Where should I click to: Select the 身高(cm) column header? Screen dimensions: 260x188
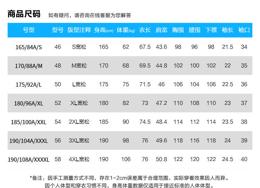pyautogui.click(x=104, y=30)
